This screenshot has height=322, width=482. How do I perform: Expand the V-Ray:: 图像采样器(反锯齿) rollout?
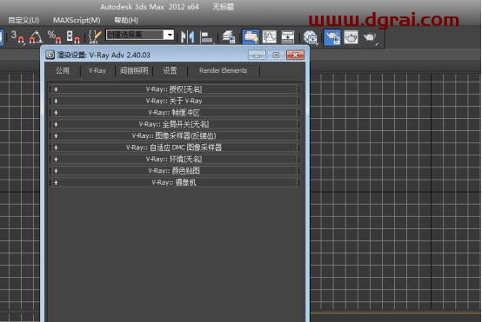[x=174, y=136]
